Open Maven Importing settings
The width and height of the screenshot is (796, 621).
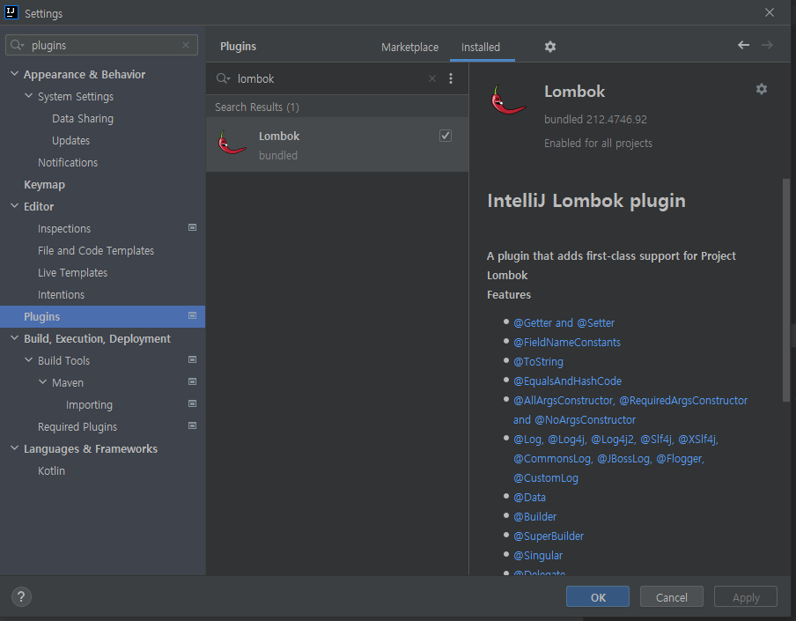(x=89, y=404)
